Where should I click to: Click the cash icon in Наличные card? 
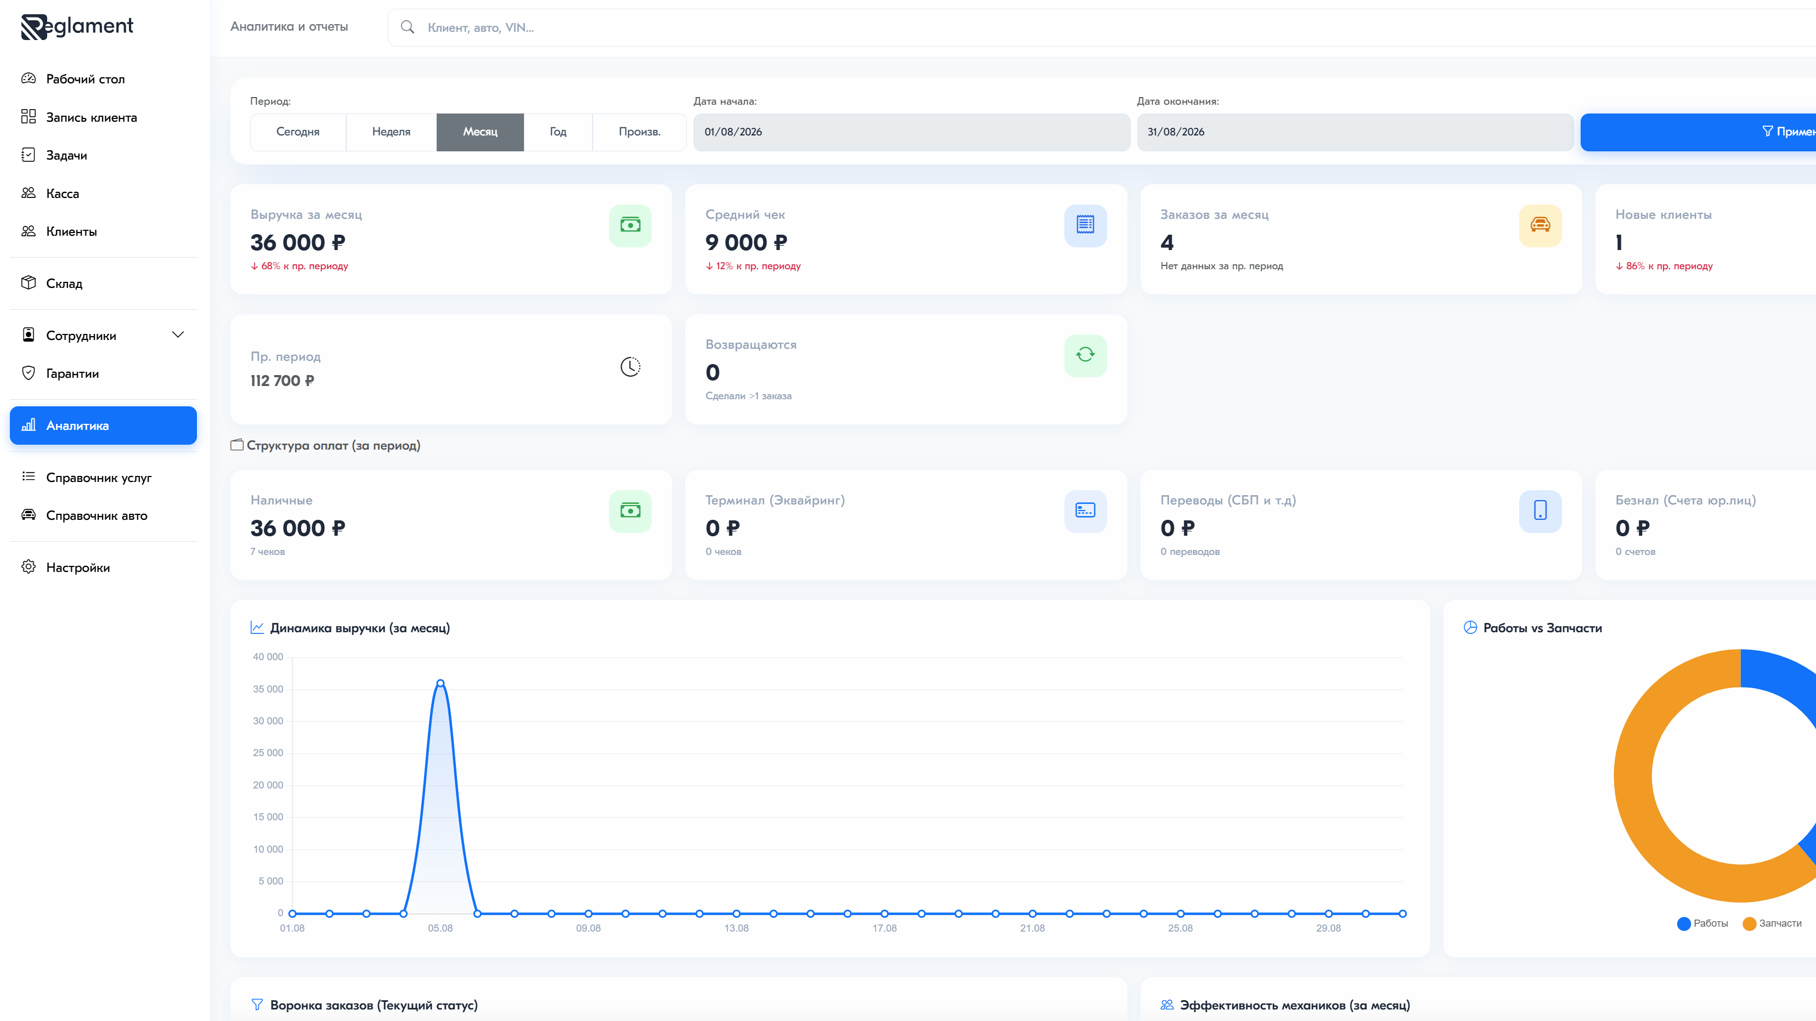[x=630, y=511]
